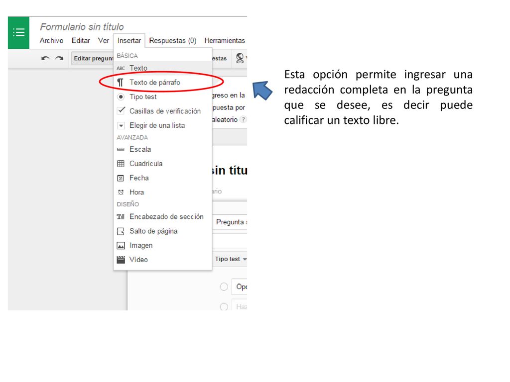Open the Respuestas (0) menu
The width and height of the screenshot is (510, 382).
173,41
